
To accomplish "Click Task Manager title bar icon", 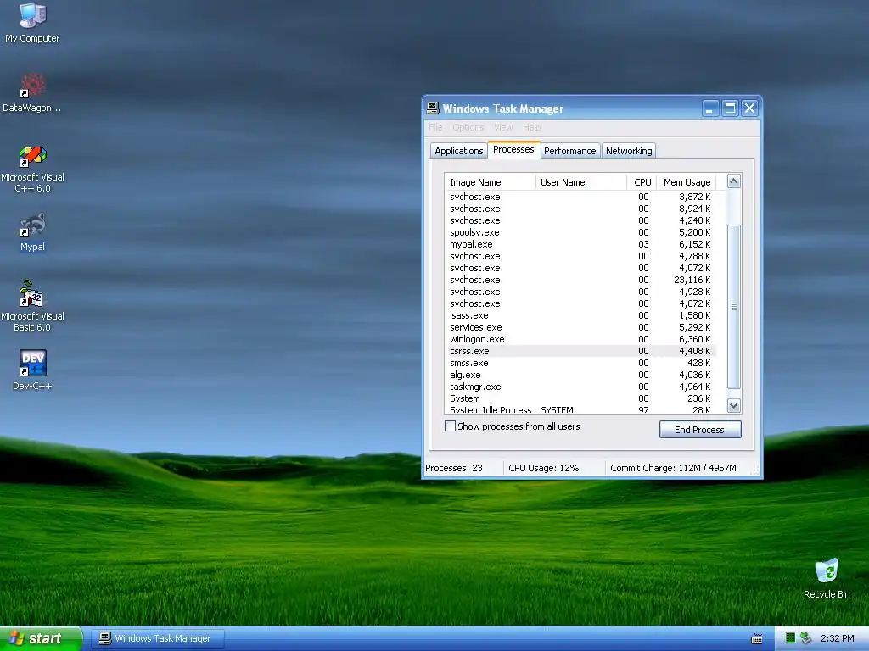I will point(433,108).
